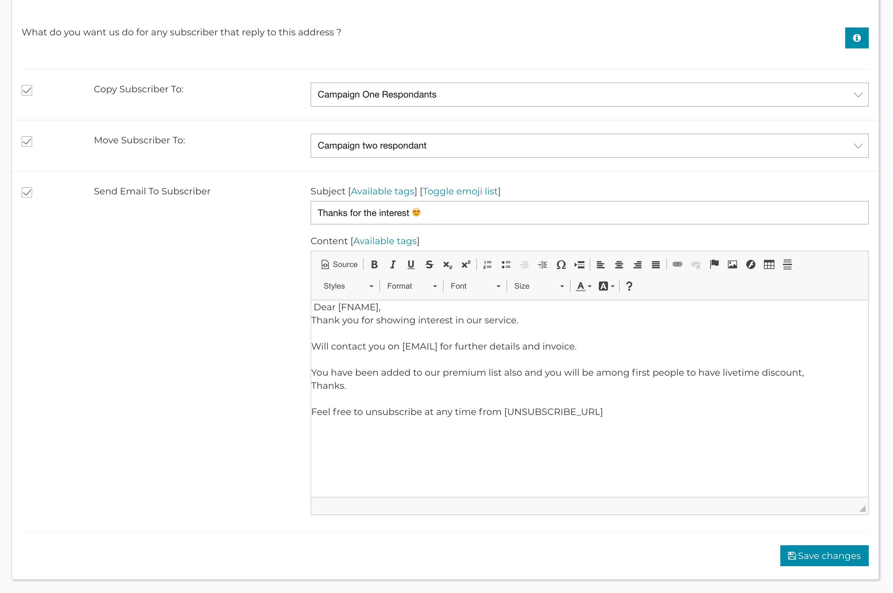893x593 pixels.
Task: Justify the text
Action: click(655, 264)
